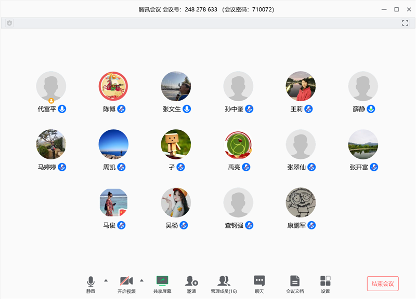Click the name label 马婷婷
The height and width of the screenshot is (299, 416).
[47, 167]
